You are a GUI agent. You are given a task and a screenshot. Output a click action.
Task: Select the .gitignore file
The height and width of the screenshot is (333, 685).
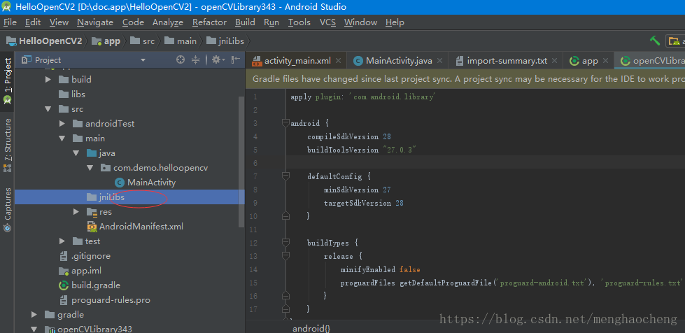[x=85, y=256]
